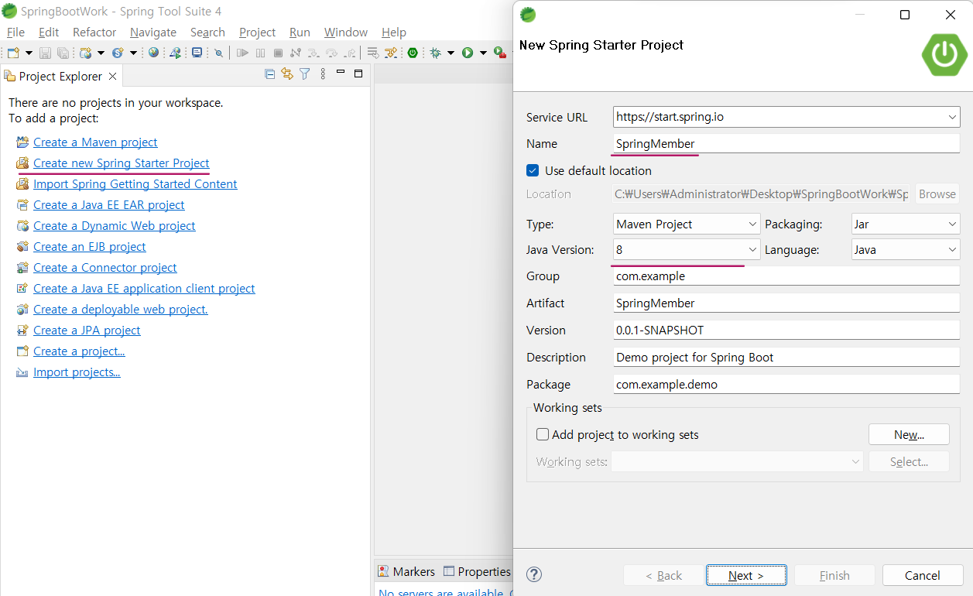Open the Project menu
This screenshot has width=973, height=596.
(257, 32)
